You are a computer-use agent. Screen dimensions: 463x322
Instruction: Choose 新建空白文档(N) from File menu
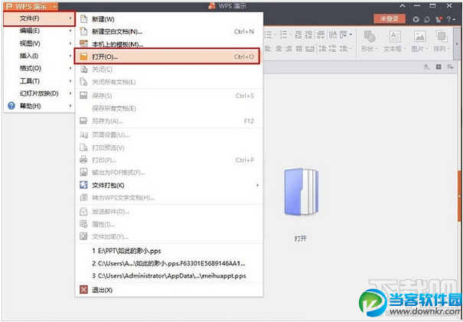pyautogui.click(x=169, y=31)
